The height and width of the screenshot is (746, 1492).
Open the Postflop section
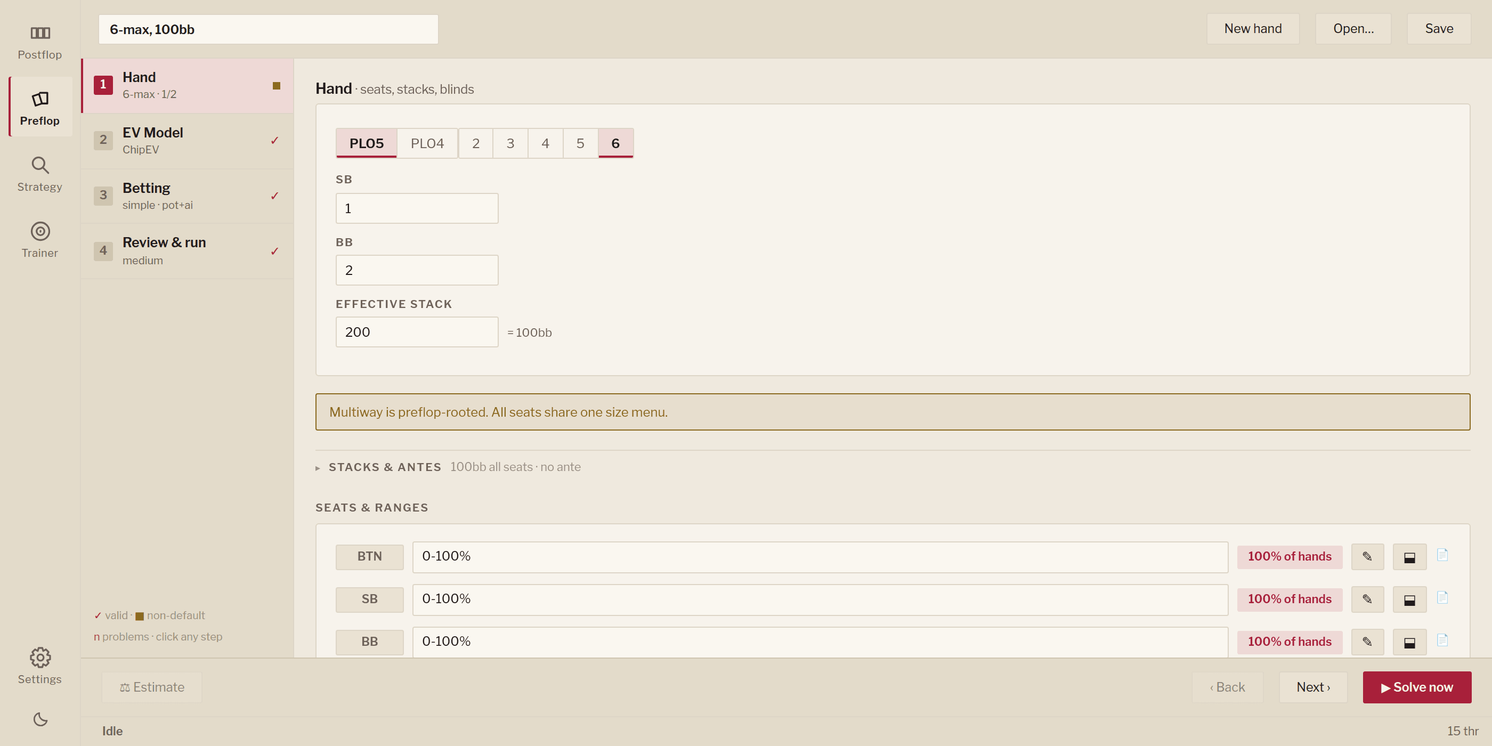(x=39, y=43)
